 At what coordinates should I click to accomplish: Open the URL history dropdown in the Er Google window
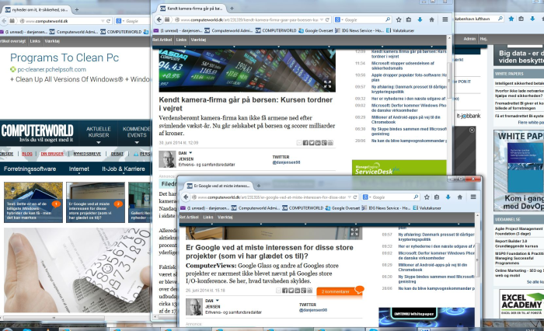point(350,197)
